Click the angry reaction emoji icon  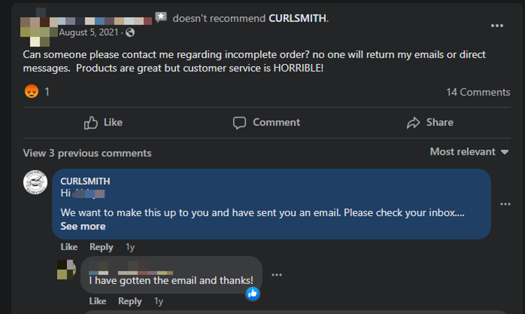coord(31,91)
